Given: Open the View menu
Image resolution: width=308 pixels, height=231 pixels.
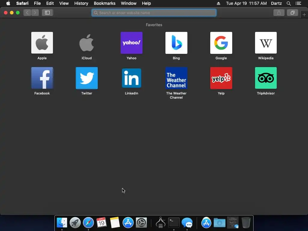Looking at the screenshot, I should [64, 3].
